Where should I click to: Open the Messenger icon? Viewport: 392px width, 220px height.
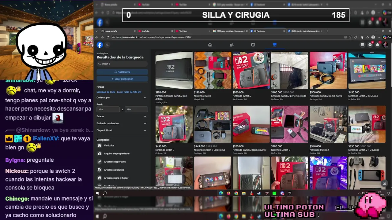pos(370,45)
